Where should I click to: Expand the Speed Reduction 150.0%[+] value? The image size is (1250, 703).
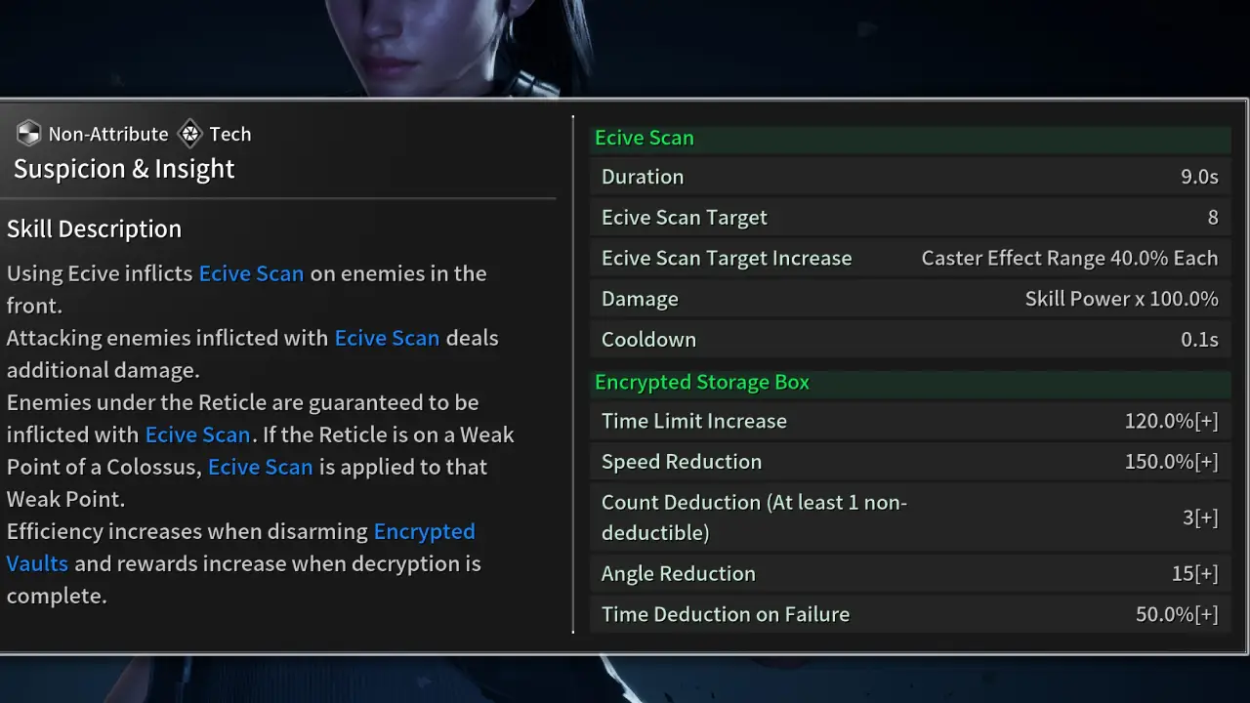tap(1171, 462)
